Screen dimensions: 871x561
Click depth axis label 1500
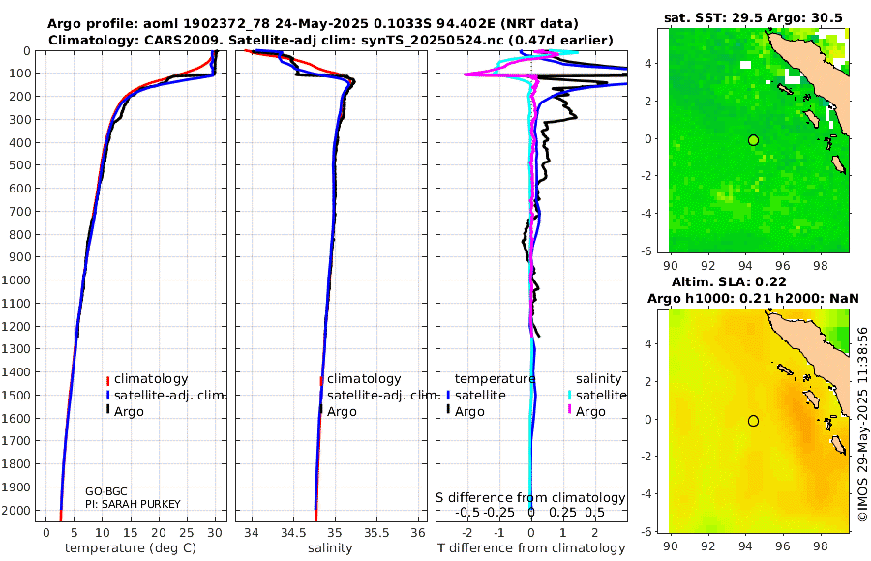pos(17,395)
